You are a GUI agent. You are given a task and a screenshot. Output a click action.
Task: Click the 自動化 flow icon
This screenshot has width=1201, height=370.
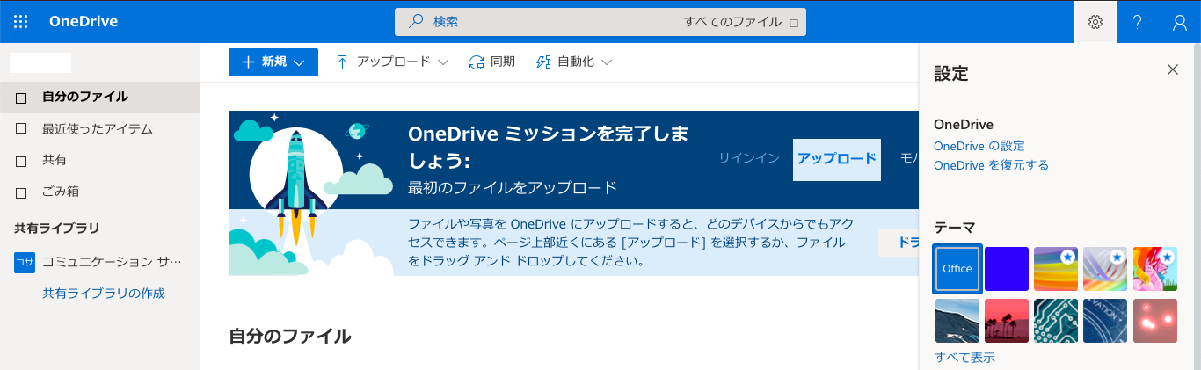click(543, 62)
